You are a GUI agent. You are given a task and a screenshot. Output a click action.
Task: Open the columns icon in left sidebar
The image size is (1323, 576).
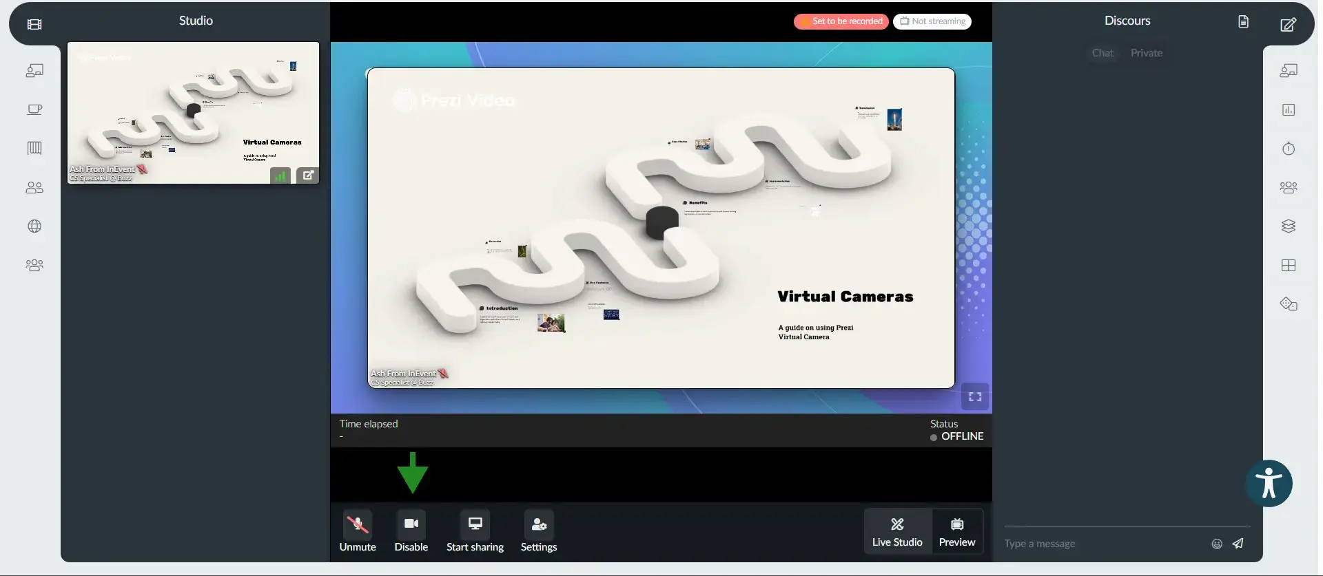coord(34,148)
